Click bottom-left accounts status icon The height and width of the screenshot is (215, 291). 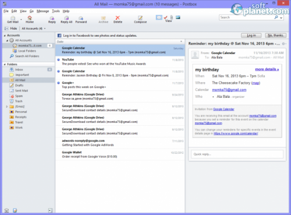[6, 210]
